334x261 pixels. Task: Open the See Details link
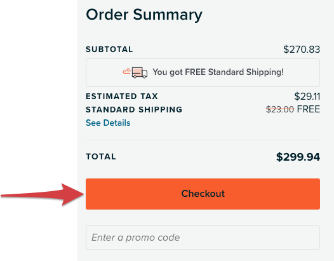108,123
